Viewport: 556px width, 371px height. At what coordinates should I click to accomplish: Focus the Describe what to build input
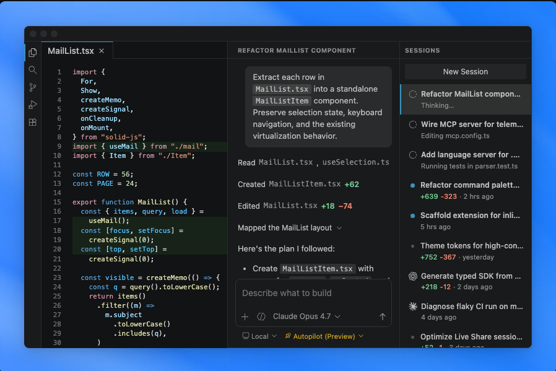coord(313,293)
